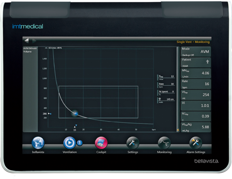The image size is (232, 179).
Task: Switch to Monitoring waveform screen
Action: [164, 143]
